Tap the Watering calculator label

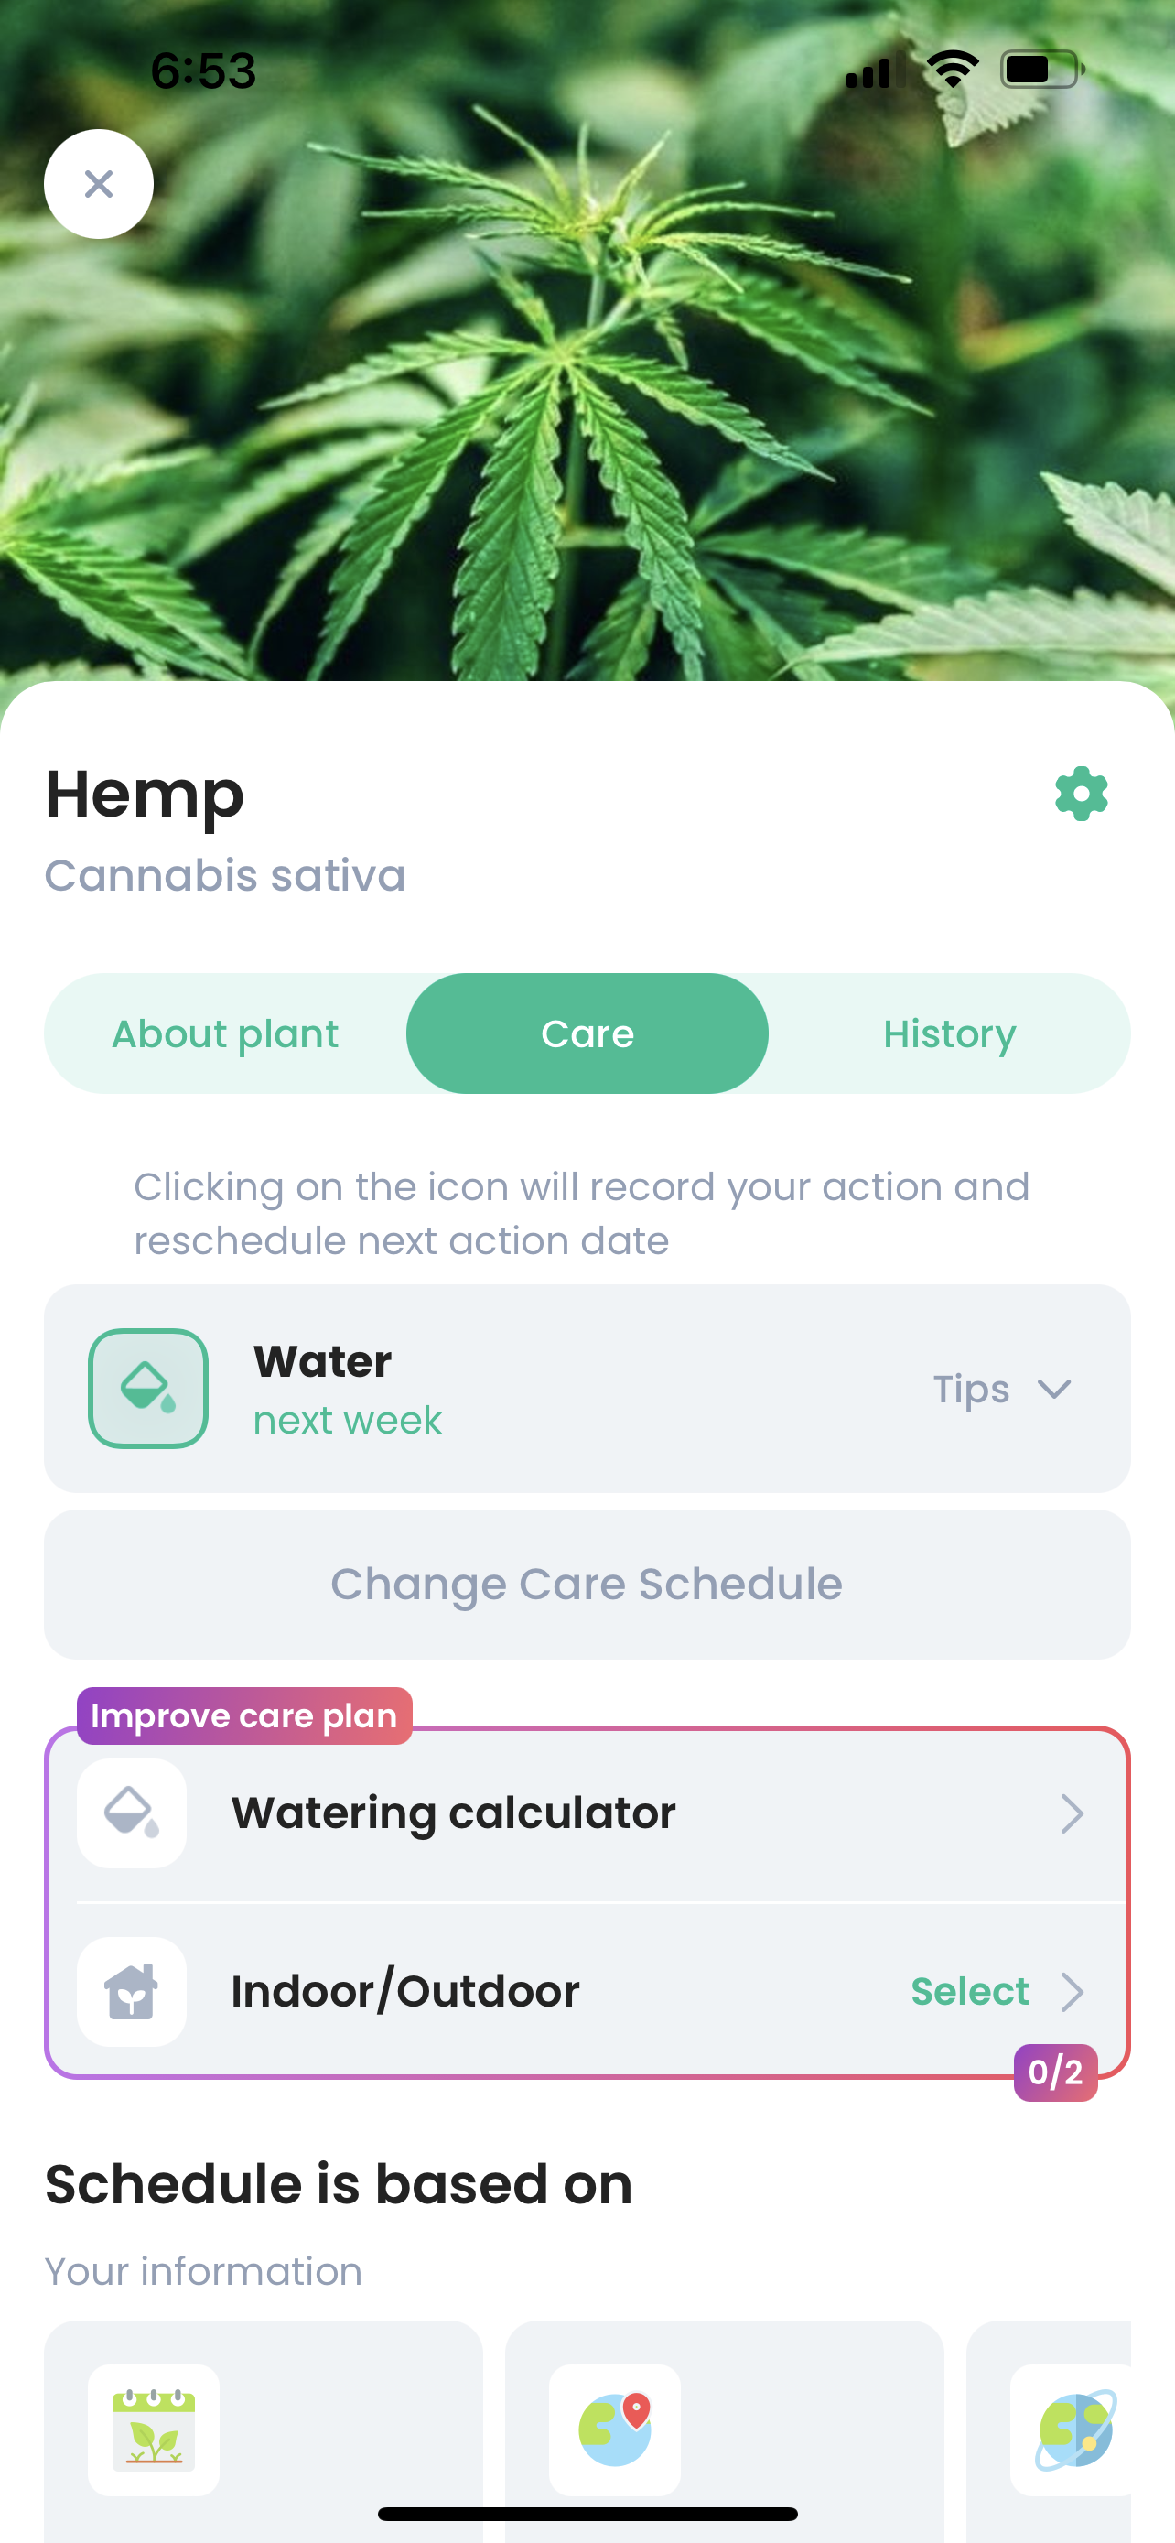coord(454,1813)
